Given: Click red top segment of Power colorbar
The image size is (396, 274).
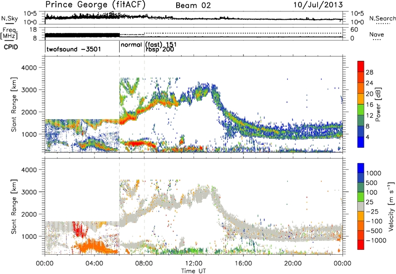Looking at the screenshot, I should [361, 66].
